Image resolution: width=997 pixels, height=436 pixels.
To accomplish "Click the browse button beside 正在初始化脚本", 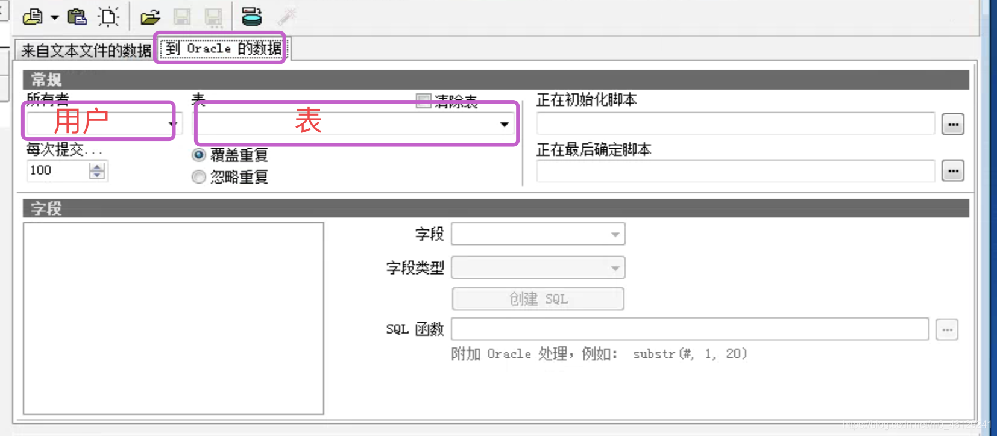I will coord(952,125).
